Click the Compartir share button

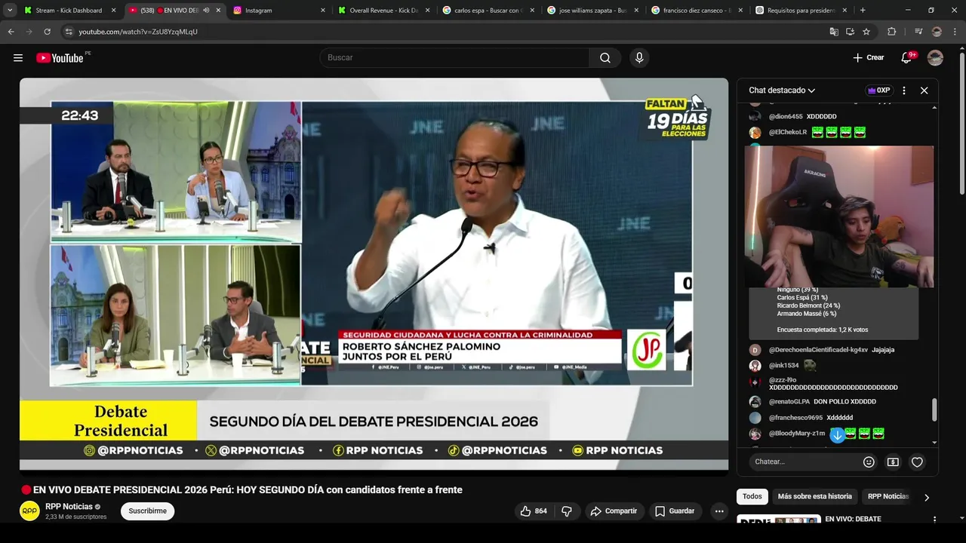[x=614, y=511]
